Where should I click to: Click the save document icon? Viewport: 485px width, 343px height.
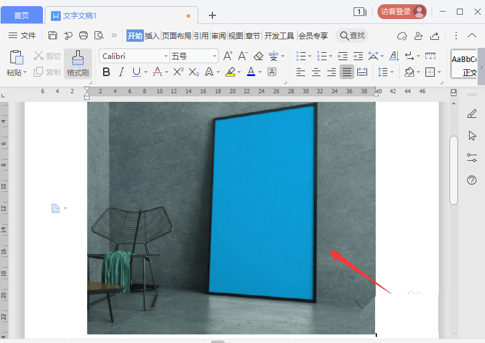coord(53,36)
